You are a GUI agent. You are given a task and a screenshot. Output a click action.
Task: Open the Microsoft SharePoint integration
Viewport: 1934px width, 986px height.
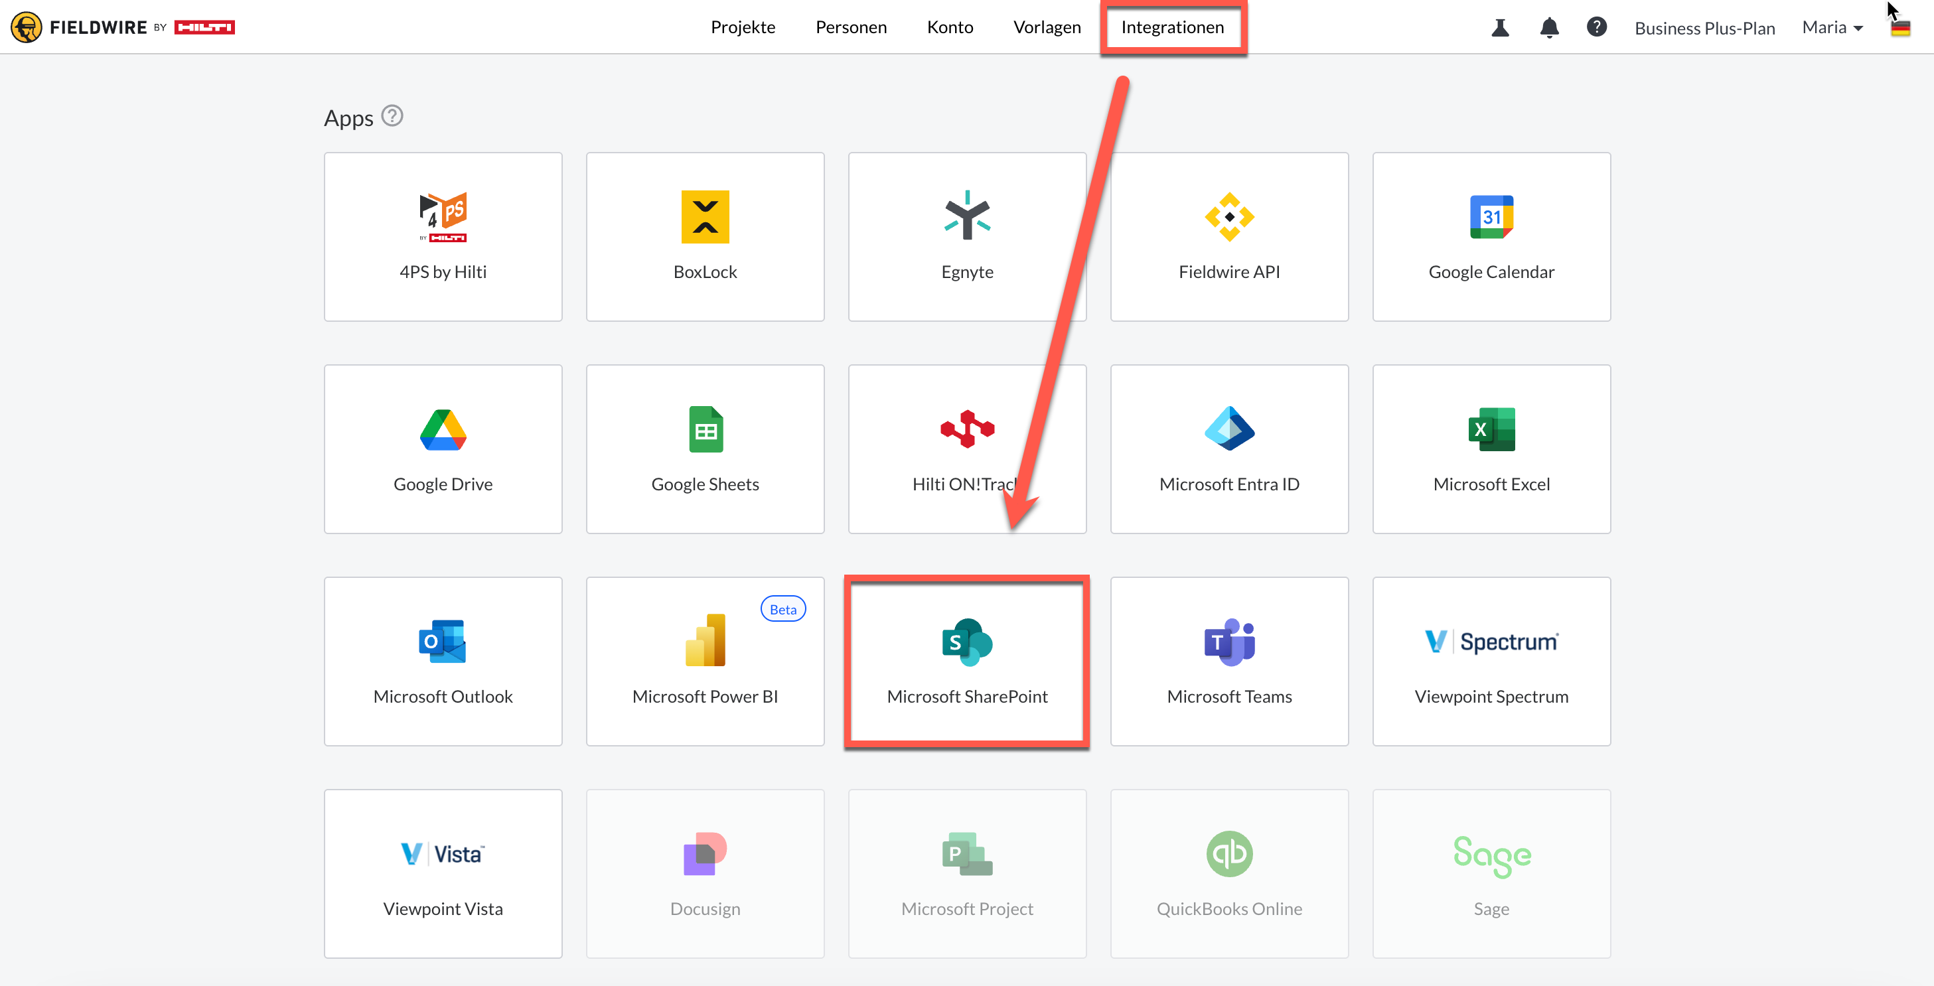pyautogui.click(x=967, y=662)
